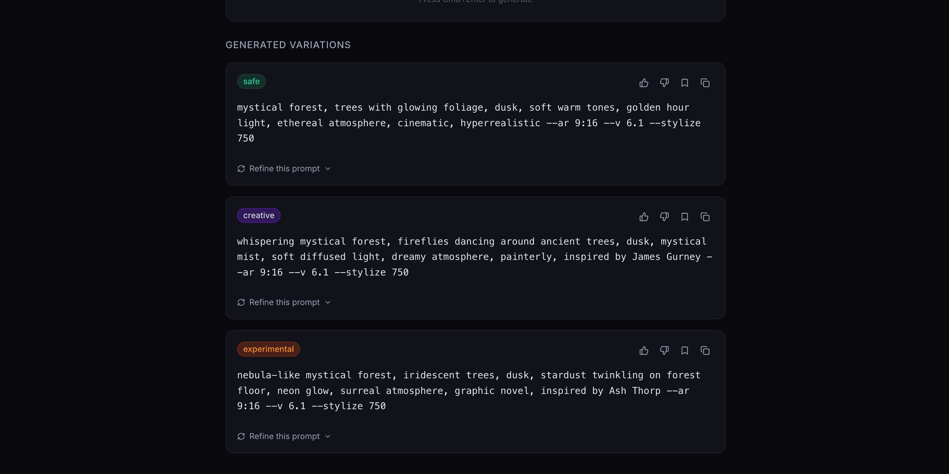Expand Refine this prompt under creative

pos(284,302)
